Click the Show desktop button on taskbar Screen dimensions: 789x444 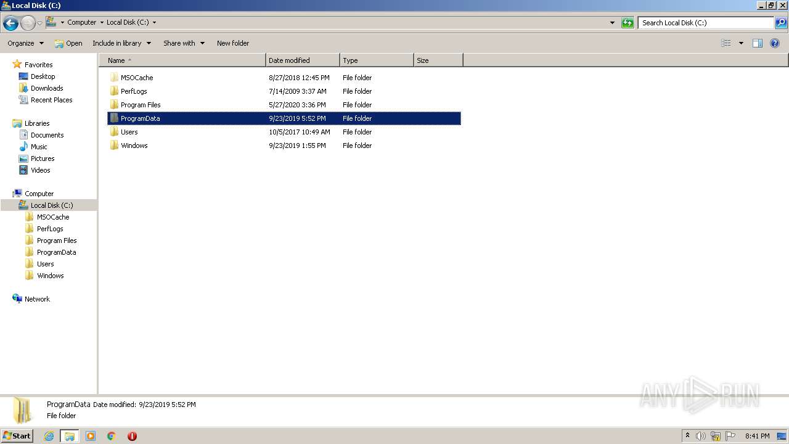782,436
